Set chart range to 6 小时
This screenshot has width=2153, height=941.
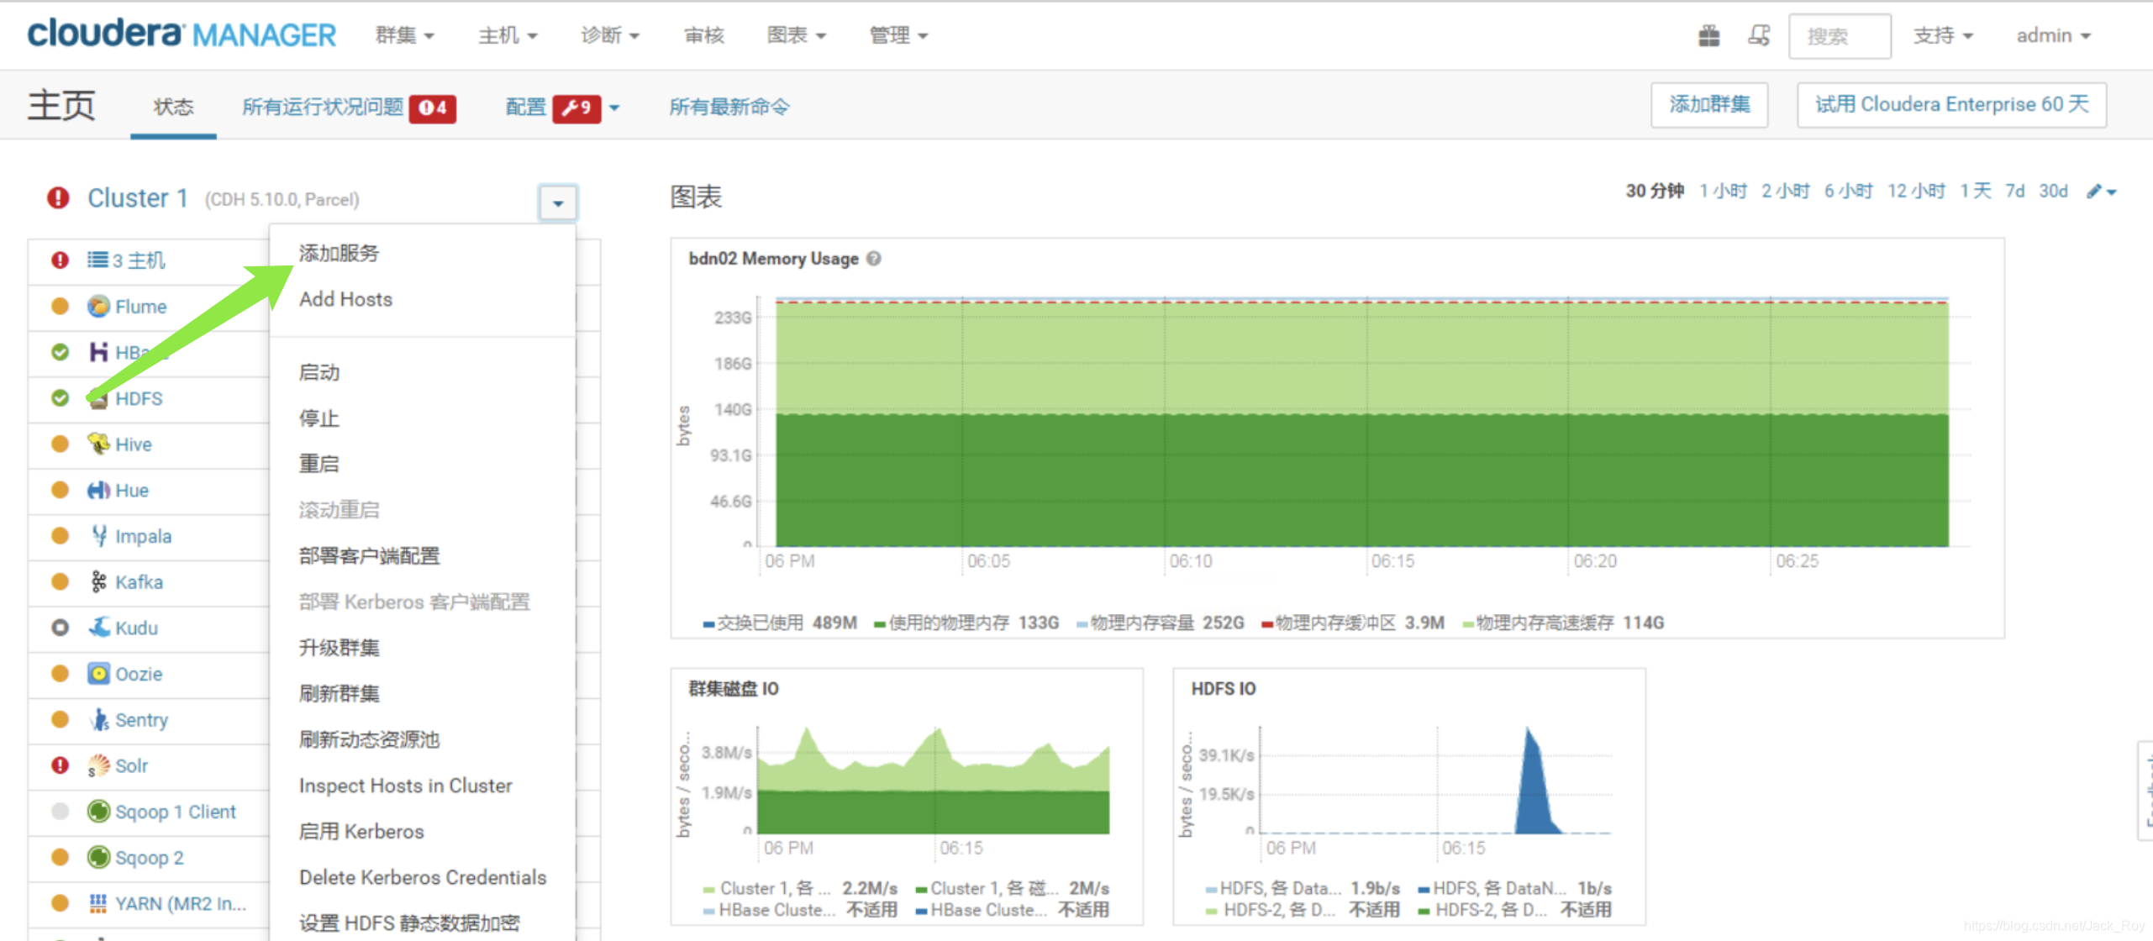point(1848,192)
